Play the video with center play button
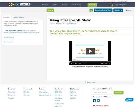Viewport: 135px width, 108px height. 90,51
